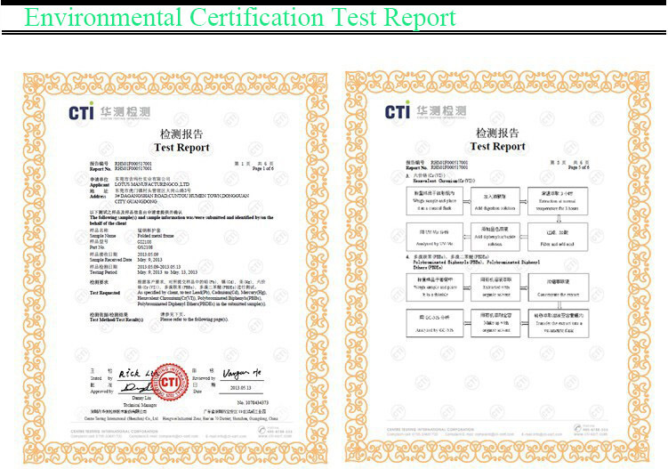This screenshot has width=668, height=469.
Task: Click the 'Filter and add acid' flowchart box
Action: [557, 235]
